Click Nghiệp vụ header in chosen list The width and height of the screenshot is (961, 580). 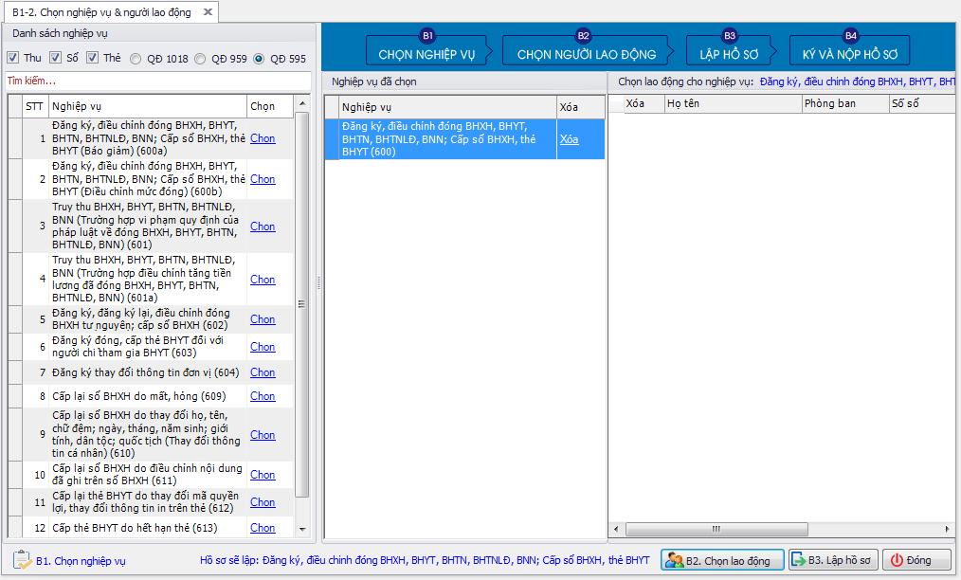(447, 107)
